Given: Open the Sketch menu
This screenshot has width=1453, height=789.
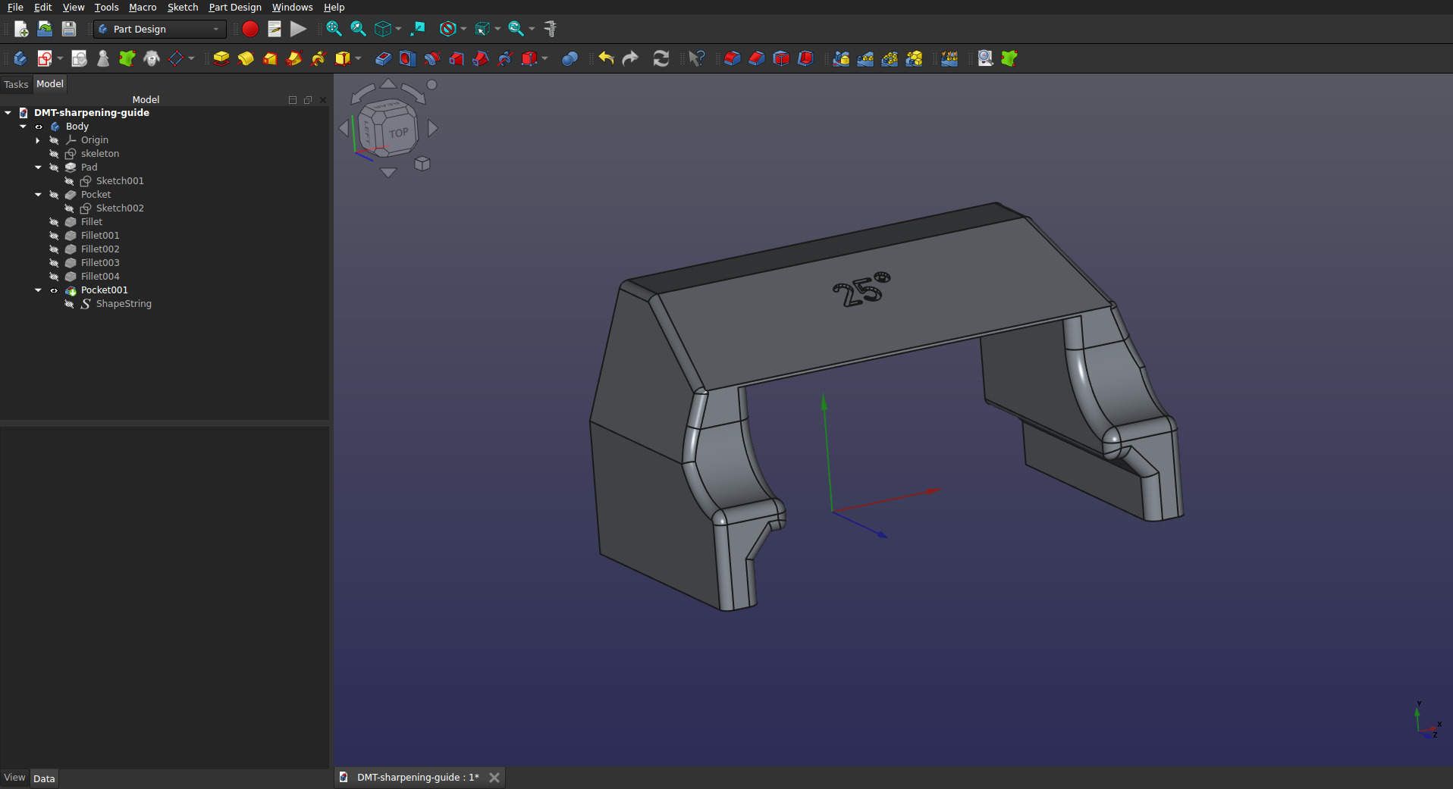Looking at the screenshot, I should click(x=183, y=7).
